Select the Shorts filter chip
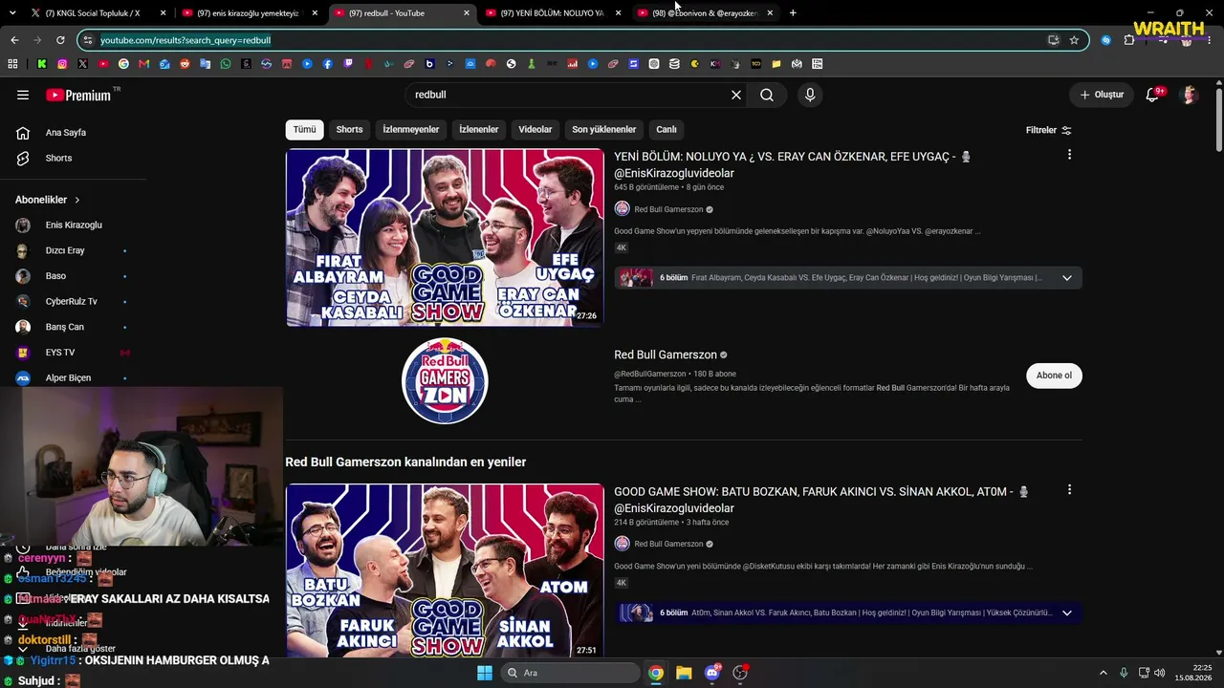 point(349,130)
